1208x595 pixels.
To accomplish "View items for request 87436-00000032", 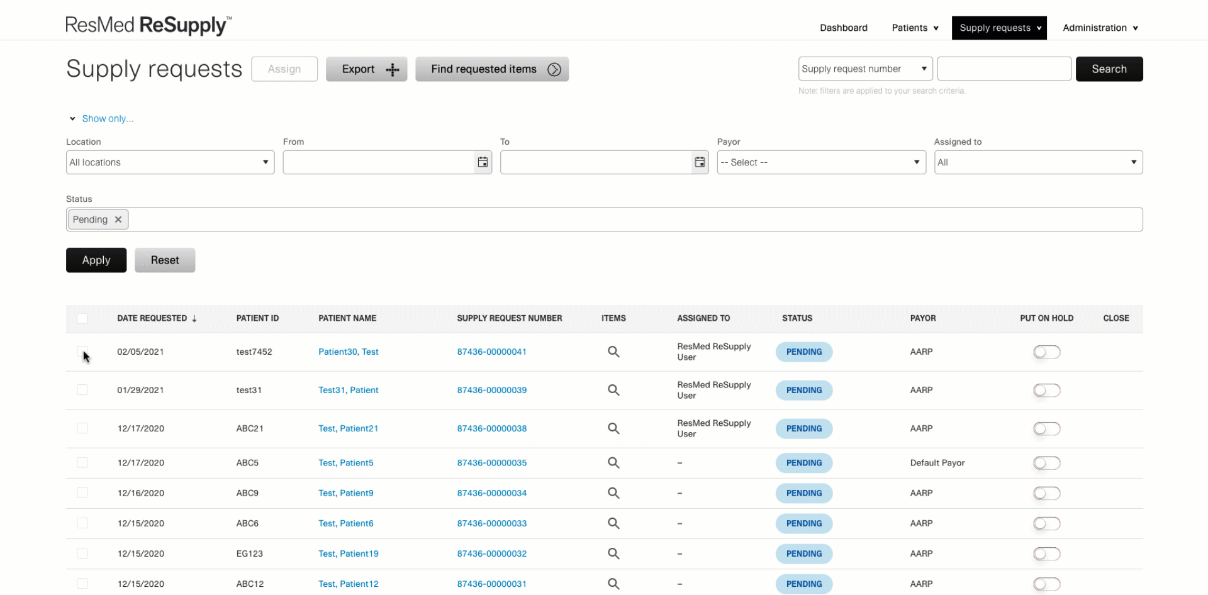I will [613, 553].
